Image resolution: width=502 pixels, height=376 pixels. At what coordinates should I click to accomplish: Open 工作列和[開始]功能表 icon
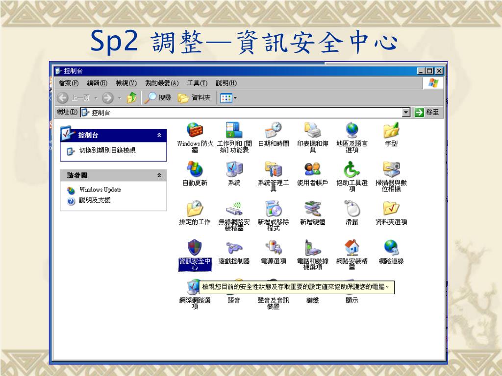point(234,130)
